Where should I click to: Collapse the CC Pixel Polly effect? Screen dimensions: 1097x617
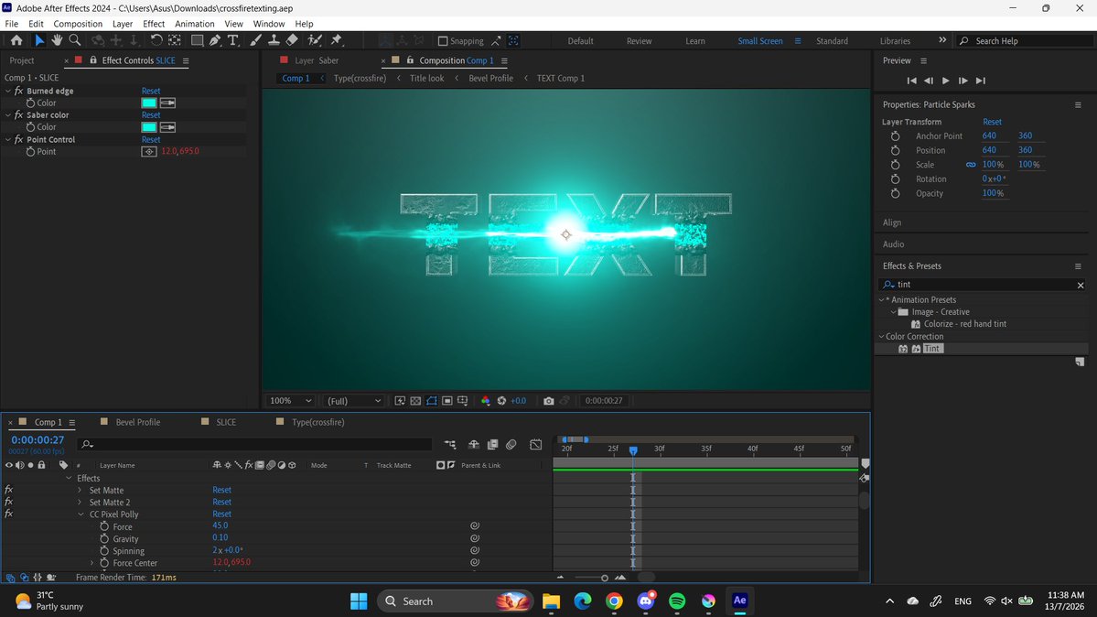point(81,514)
